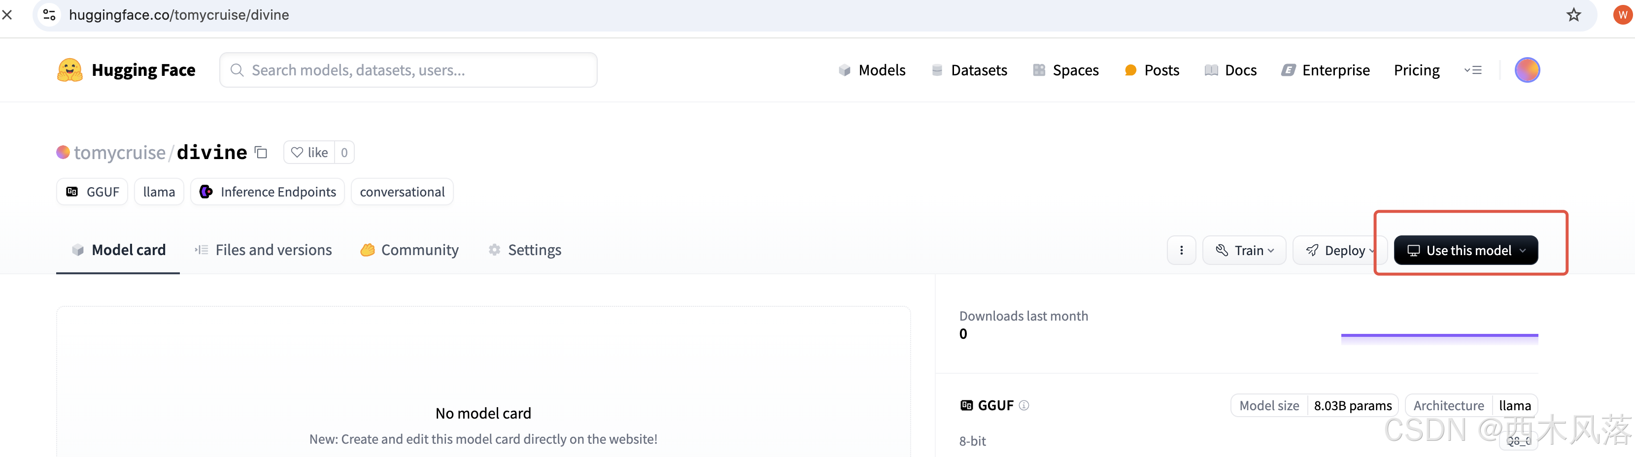This screenshot has width=1635, height=457.
Task: Click the divine model name link
Action: point(212,152)
